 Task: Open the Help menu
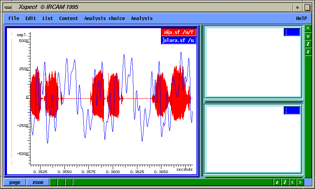(301, 18)
